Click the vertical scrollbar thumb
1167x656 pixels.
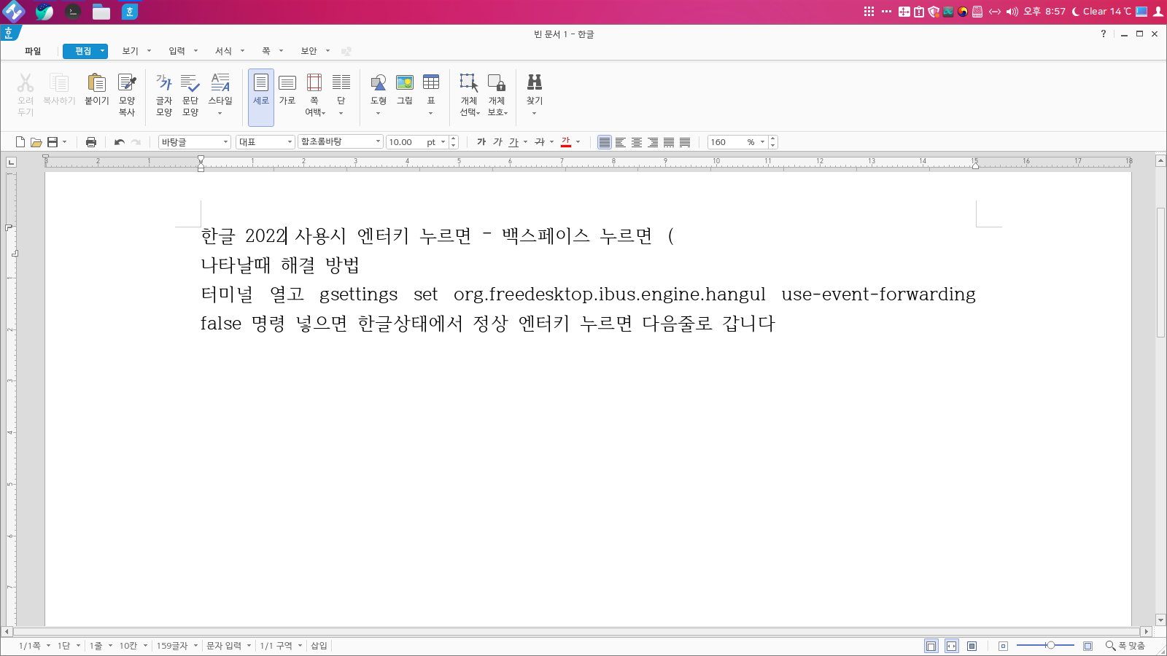point(1160,272)
